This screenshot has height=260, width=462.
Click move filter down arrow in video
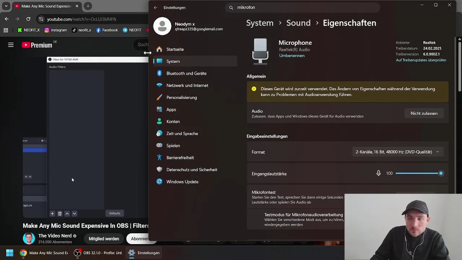(74, 213)
